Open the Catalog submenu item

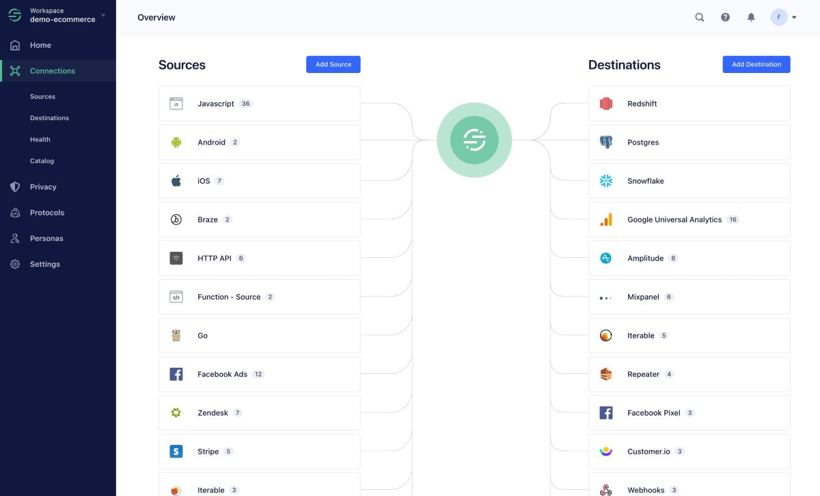(42, 161)
